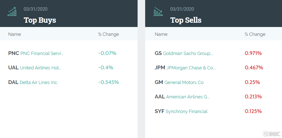Click the rising chart Top Buys icon

(x=12, y=12)
